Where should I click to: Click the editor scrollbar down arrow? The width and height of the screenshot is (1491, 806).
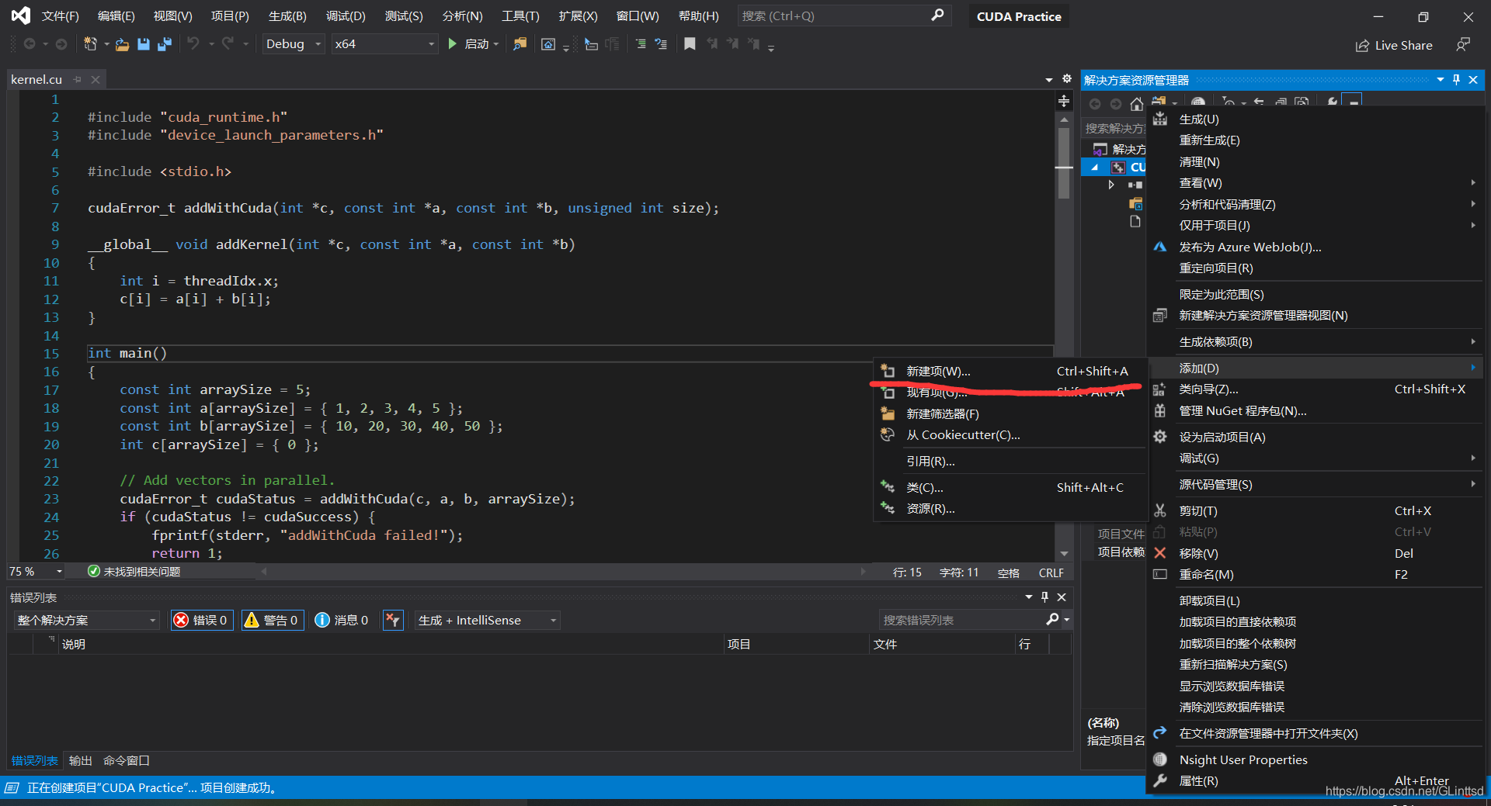click(1064, 553)
